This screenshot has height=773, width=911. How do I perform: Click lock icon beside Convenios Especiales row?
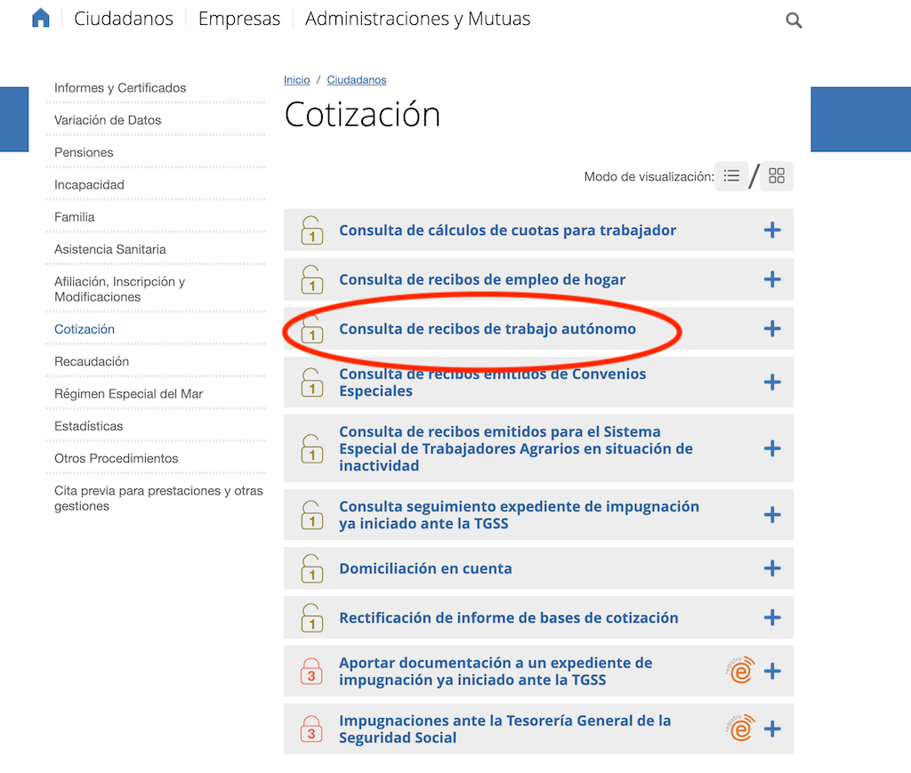(312, 382)
